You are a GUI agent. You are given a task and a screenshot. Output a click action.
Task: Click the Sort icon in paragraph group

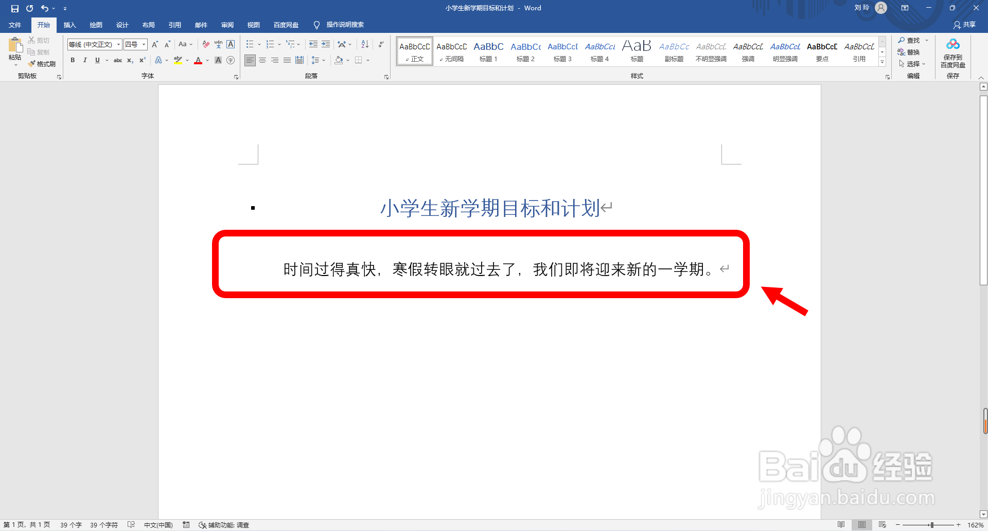click(364, 44)
